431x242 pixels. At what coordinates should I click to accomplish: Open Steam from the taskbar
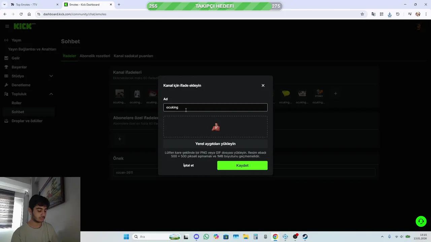click(305, 237)
